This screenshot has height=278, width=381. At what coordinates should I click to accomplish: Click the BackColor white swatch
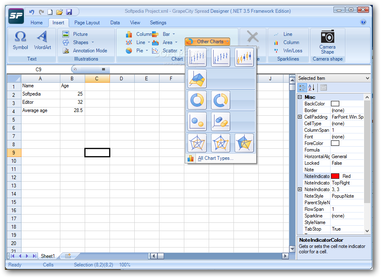pyautogui.click(x=335, y=104)
